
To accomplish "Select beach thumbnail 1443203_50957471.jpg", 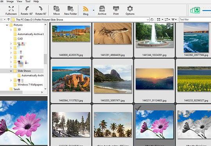I will click(113, 79).
